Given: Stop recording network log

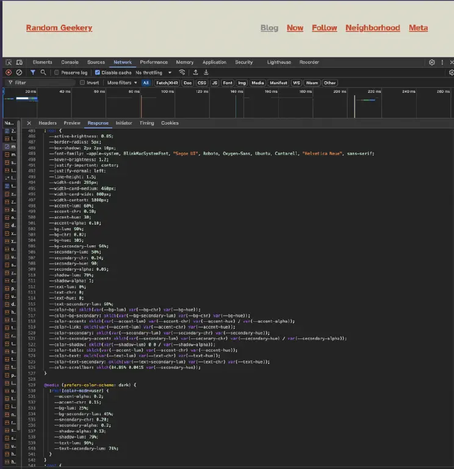Looking at the screenshot, I should (x=9, y=73).
